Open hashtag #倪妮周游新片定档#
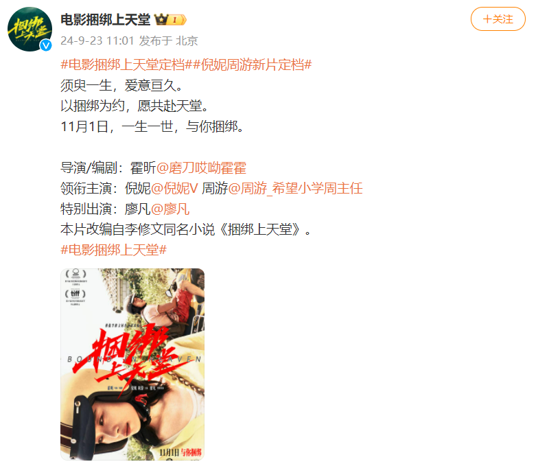This screenshot has width=538, height=464. click(x=253, y=65)
